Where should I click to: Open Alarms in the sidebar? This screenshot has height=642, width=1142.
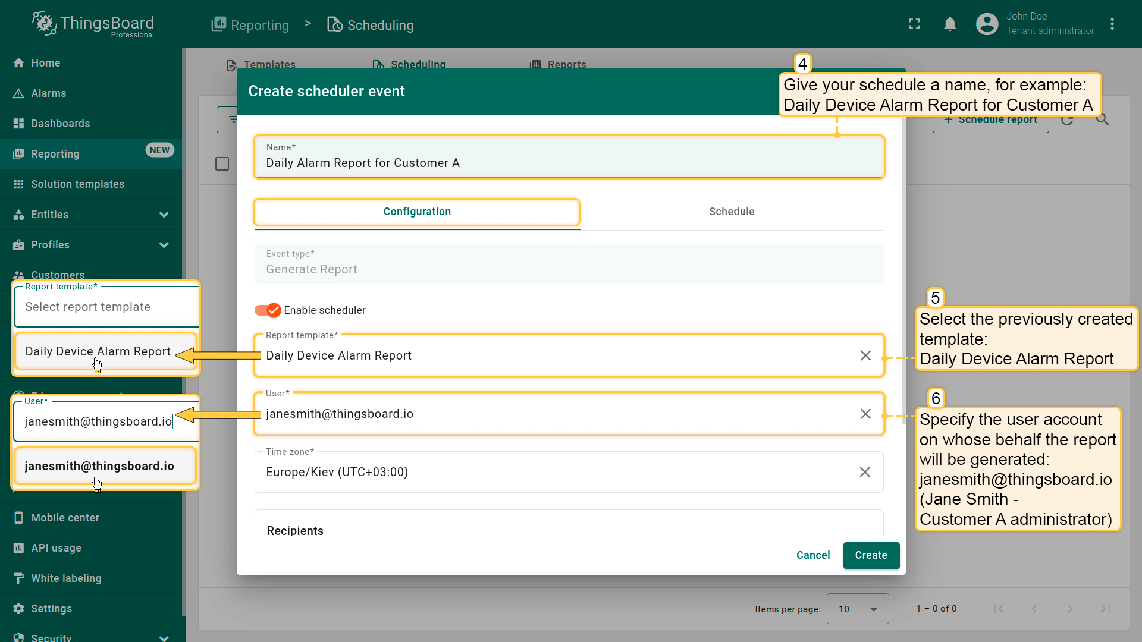[49, 93]
